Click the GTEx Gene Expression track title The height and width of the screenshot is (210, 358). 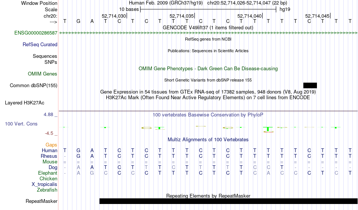click(x=208, y=92)
